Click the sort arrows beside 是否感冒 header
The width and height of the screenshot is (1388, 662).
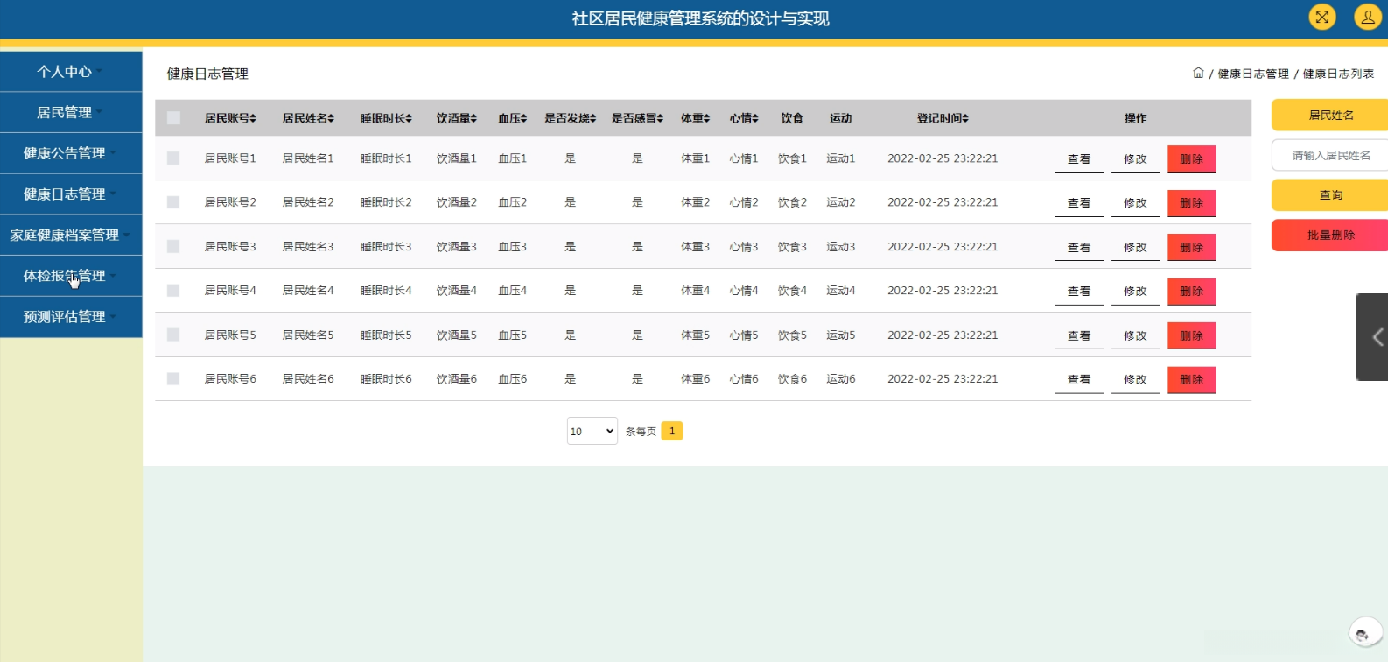click(x=660, y=118)
